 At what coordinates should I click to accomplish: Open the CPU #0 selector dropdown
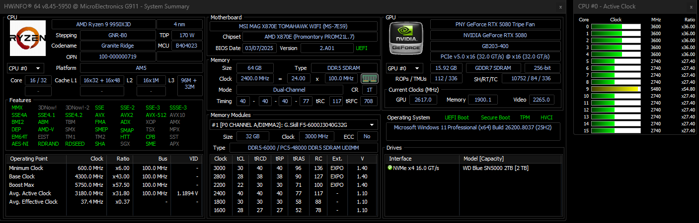click(x=25, y=68)
